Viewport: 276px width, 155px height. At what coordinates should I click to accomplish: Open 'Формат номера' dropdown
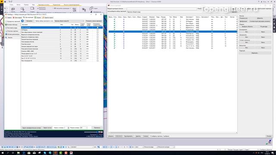(x=84, y=128)
